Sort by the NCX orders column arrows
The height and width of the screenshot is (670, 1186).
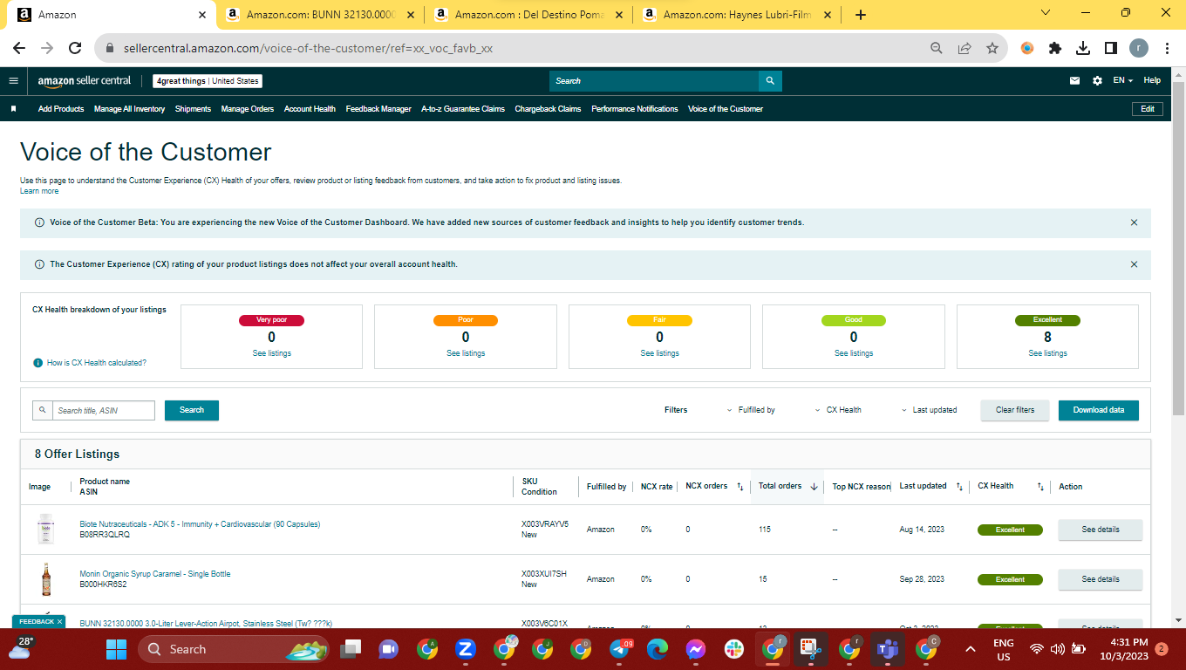(740, 487)
